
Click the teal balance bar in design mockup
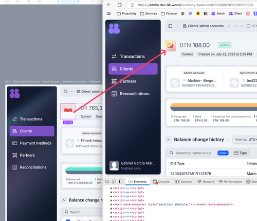tap(84, 169)
